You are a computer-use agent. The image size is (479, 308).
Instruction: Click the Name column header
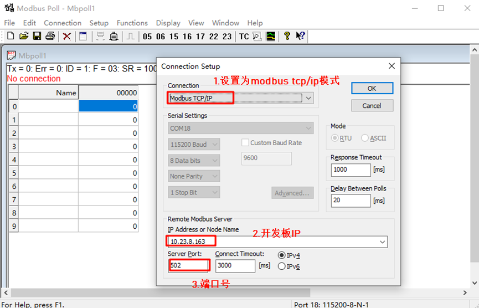point(48,93)
